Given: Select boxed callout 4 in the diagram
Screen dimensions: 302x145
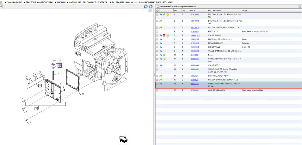Looking at the screenshot, I should 36,109.
